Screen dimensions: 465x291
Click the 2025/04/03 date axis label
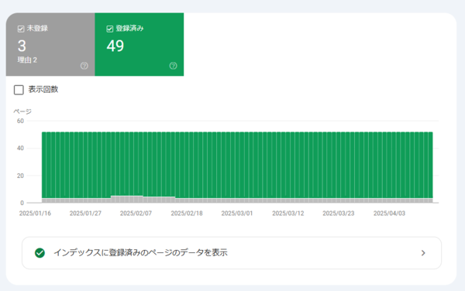[389, 214]
